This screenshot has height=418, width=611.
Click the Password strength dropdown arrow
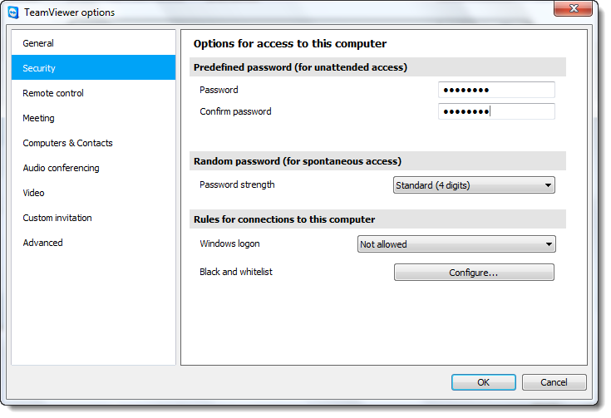pos(548,185)
